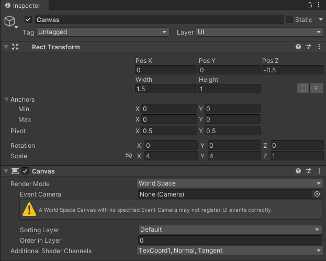Viewport: 326px width, 261px height.
Task: Click Scale Y field showing 4
Action: click(234, 156)
